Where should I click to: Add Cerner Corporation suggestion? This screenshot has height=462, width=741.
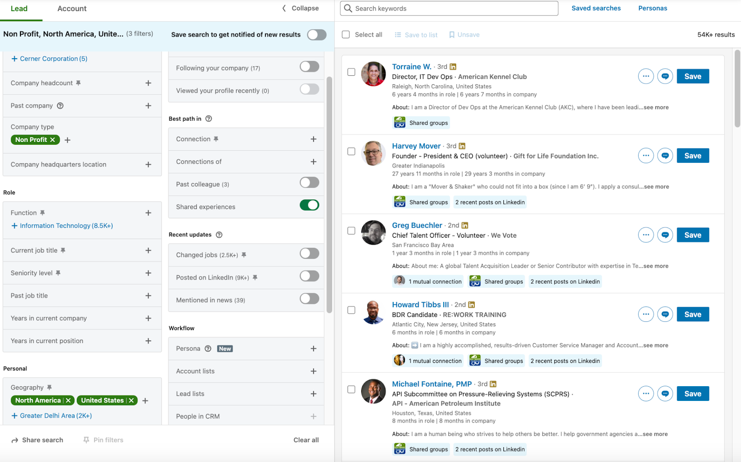point(49,59)
